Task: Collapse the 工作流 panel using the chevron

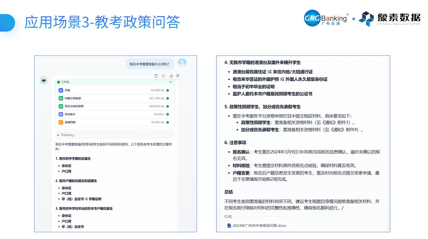Action: (x=171, y=82)
